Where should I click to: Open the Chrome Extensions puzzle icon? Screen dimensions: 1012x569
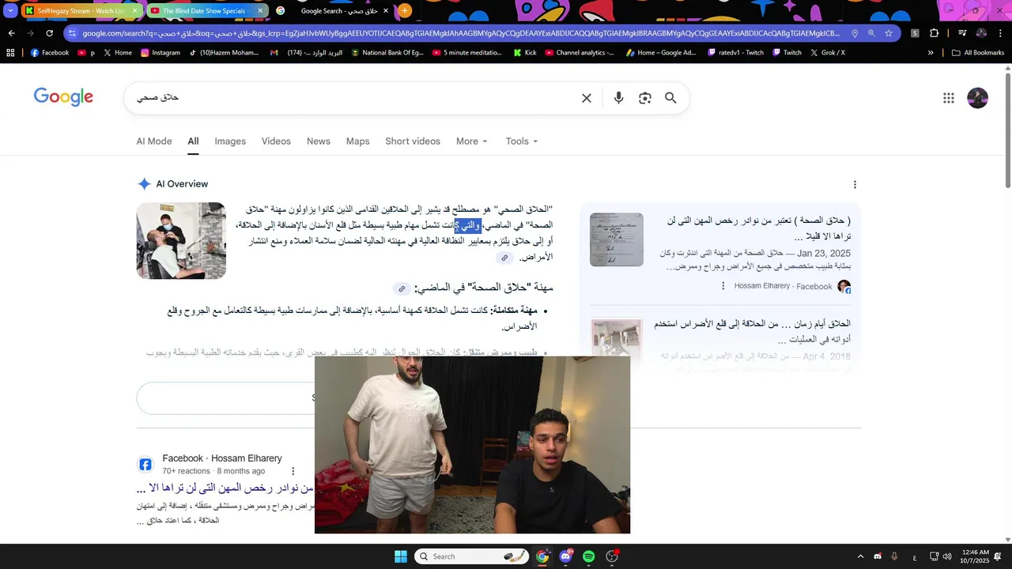pyautogui.click(x=935, y=33)
